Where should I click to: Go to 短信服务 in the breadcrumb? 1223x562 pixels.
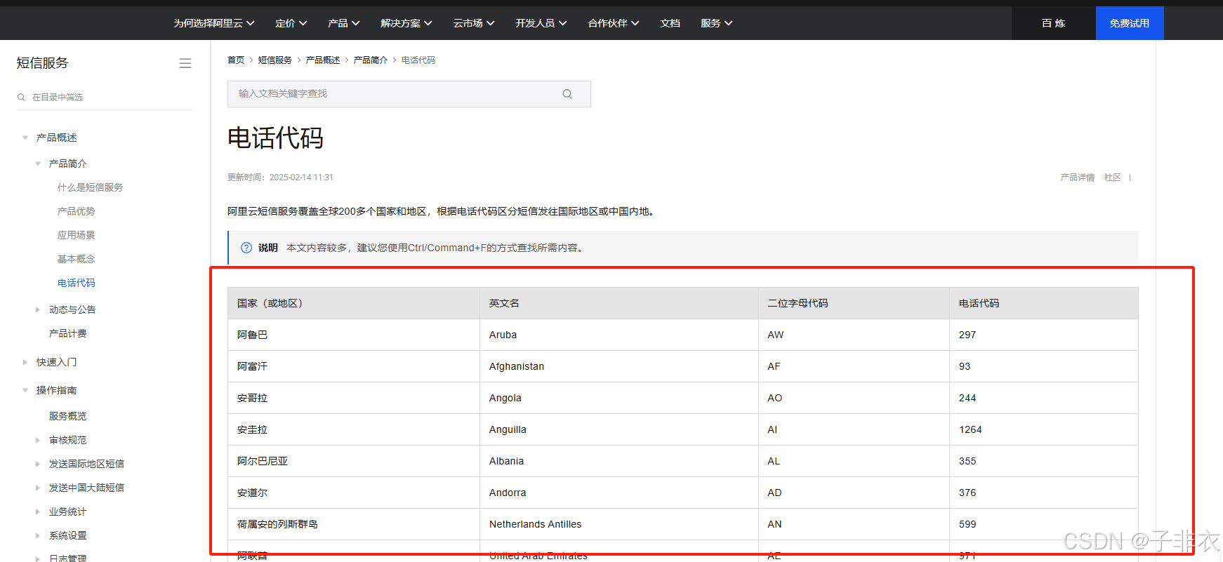pos(275,60)
